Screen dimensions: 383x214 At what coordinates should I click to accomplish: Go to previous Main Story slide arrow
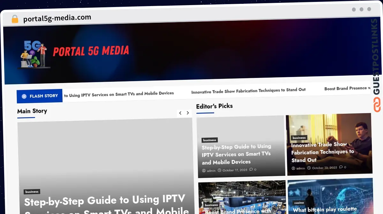tap(180, 113)
